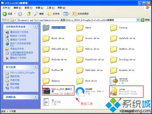Select the Updates folder
The image size is (152, 114).
point(51,81)
